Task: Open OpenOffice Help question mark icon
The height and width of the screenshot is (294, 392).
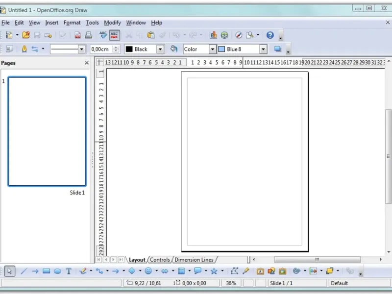Action: tap(270, 35)
